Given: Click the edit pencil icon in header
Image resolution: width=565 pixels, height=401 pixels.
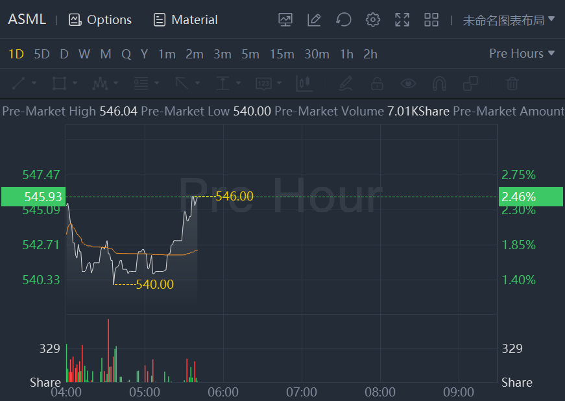Looking at the screenshot, I should [x=315, y=19].
